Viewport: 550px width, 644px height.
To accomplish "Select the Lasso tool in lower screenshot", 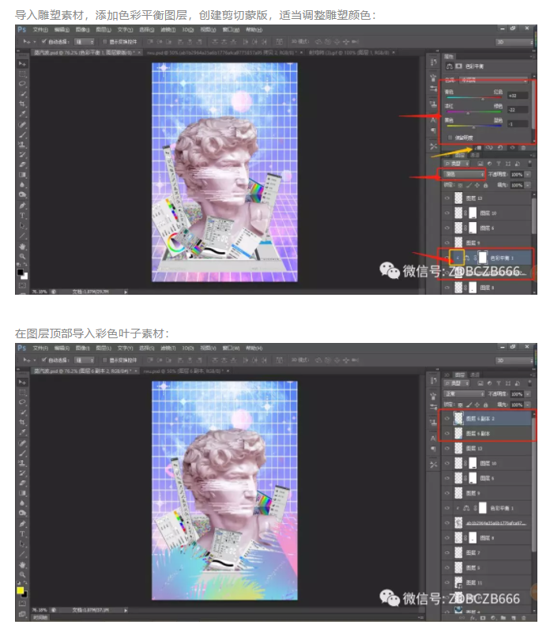I will (22, 402).
